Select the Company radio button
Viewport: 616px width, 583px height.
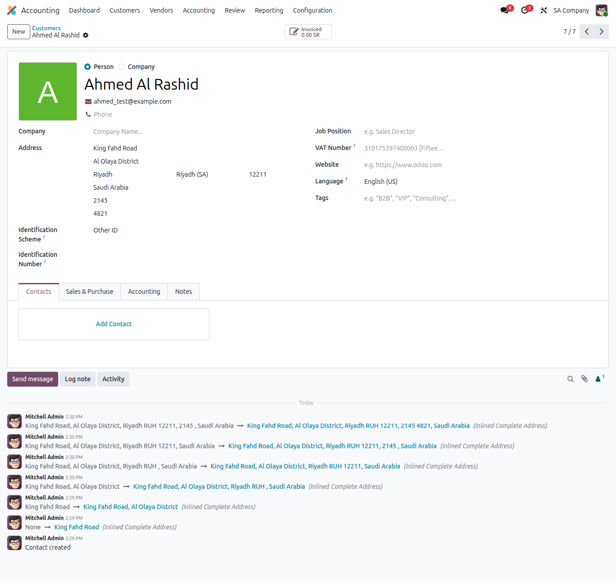point(121,67)
